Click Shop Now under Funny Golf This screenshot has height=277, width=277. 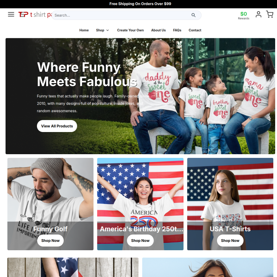click(x=50, y=240)
